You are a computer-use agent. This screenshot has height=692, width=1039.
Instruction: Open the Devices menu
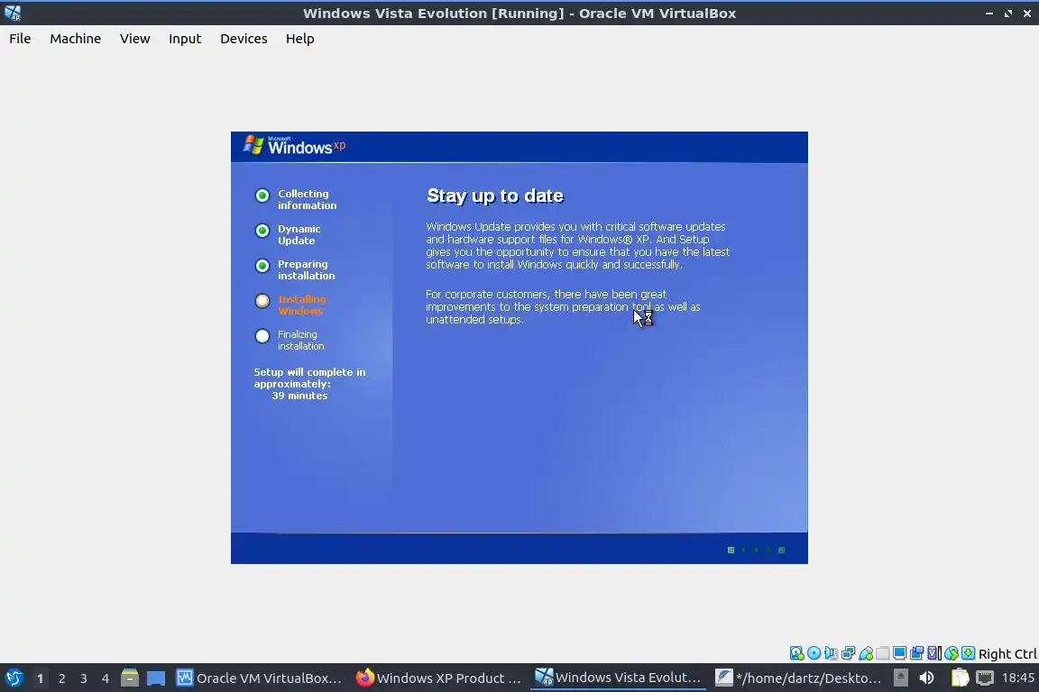[244, 39]
